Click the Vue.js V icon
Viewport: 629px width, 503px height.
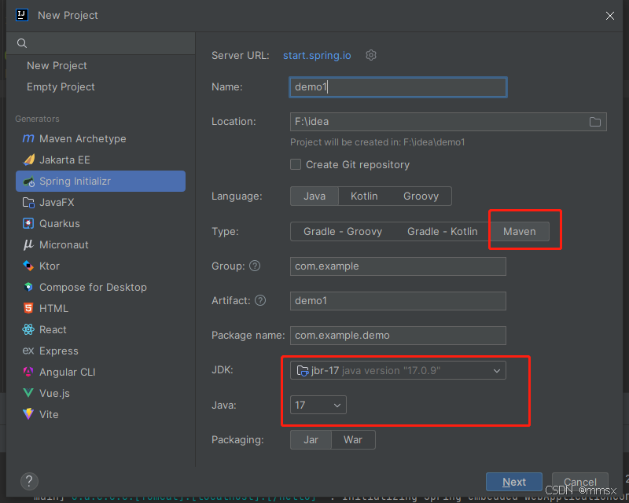[x=28, y=393]
